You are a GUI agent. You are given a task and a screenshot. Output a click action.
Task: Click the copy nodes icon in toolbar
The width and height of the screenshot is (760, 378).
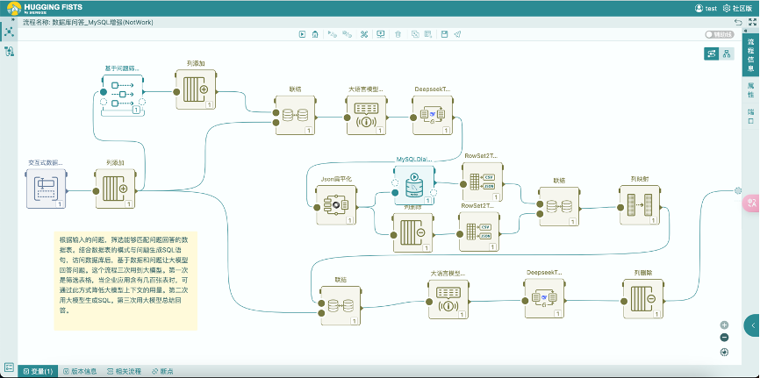pos(415,34)
